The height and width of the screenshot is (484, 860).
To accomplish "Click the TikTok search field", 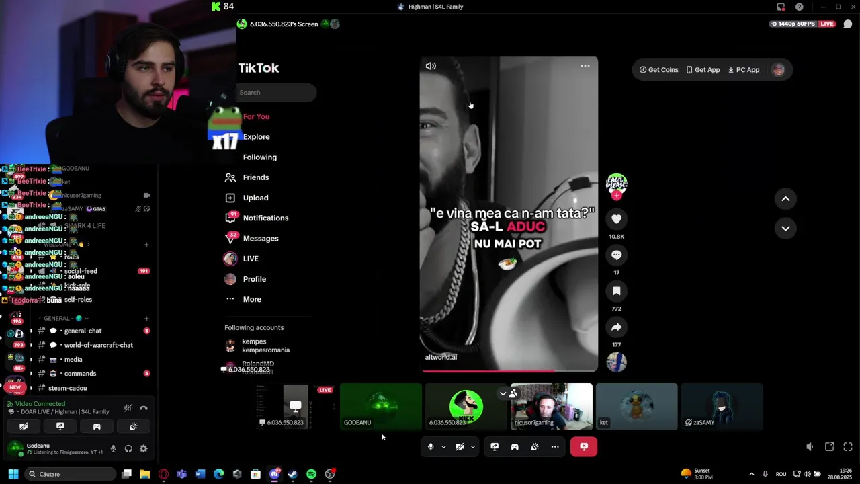I will click(x=276, y=93).
